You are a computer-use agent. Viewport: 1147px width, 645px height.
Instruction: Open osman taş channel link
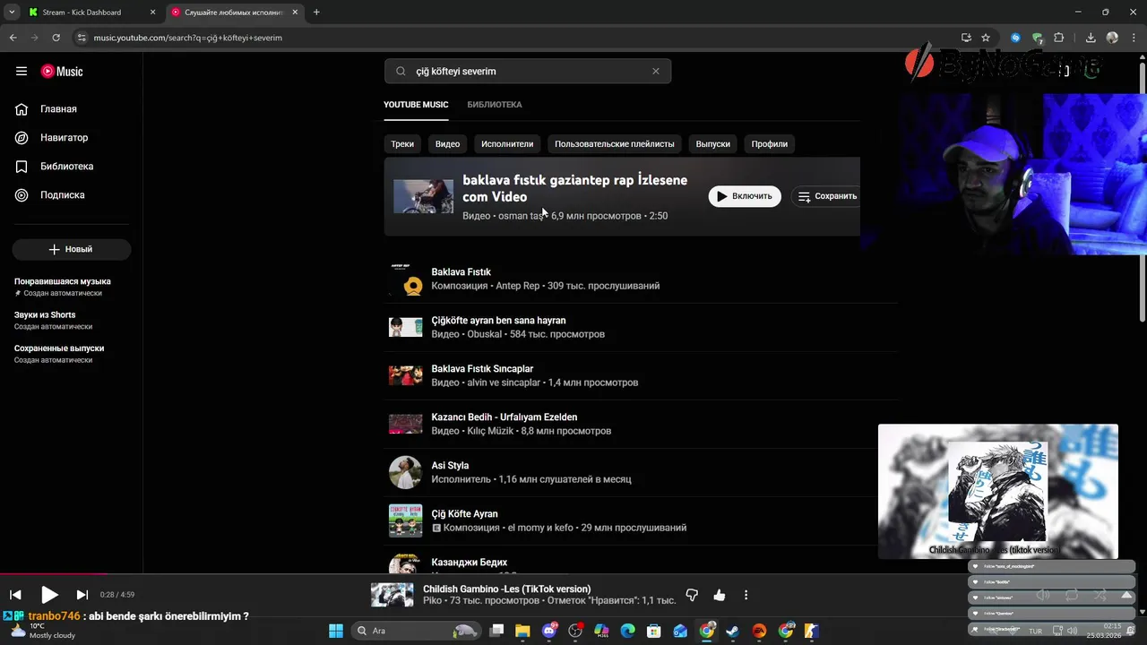tap(522, 216)
